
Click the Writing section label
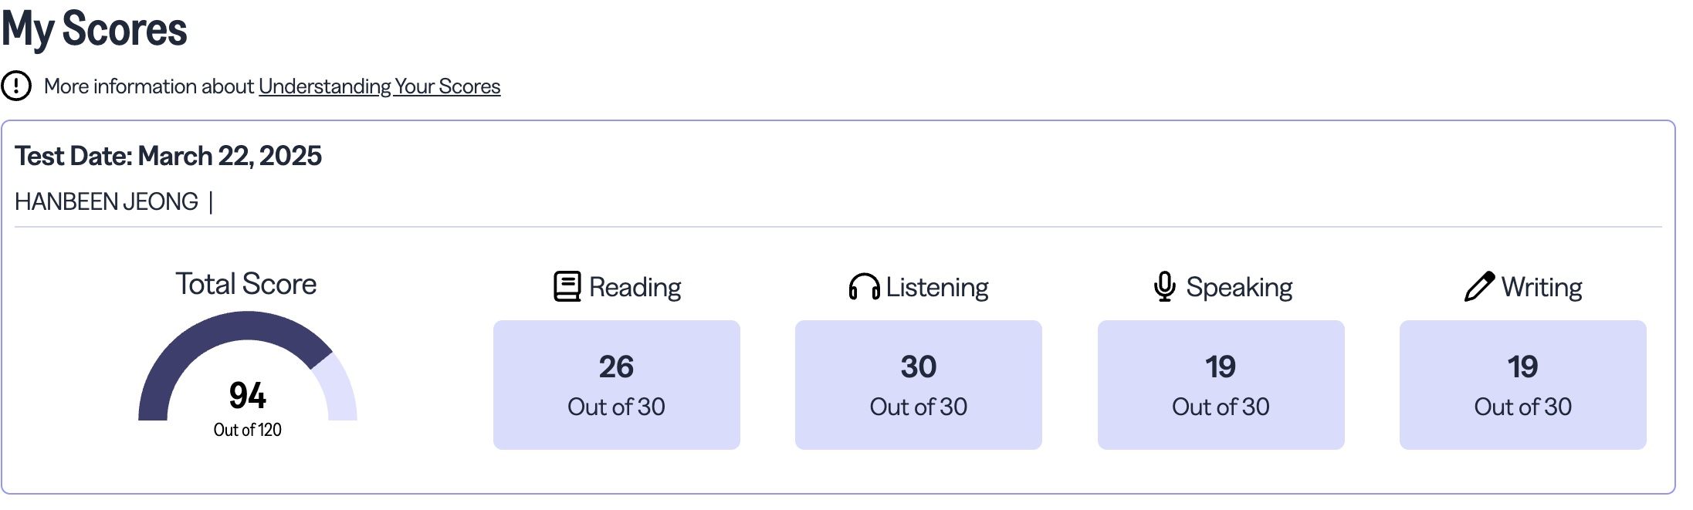pos(1542,287)
